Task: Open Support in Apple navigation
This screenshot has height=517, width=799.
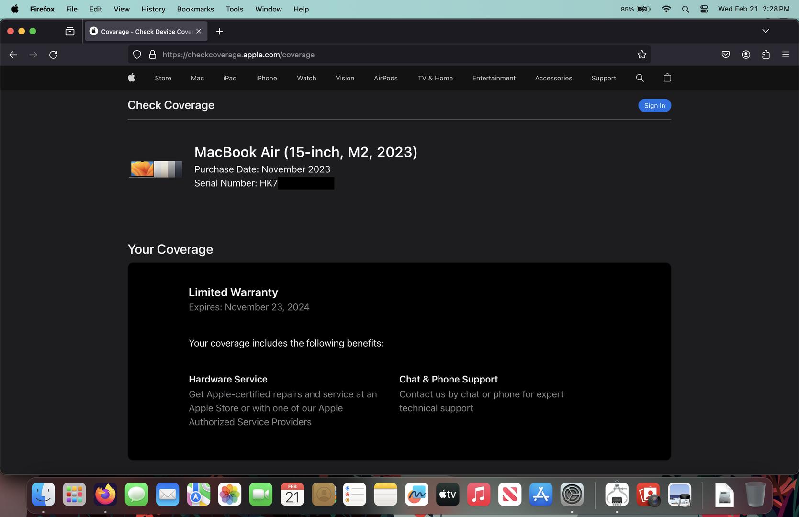Action: click(604, 78)
